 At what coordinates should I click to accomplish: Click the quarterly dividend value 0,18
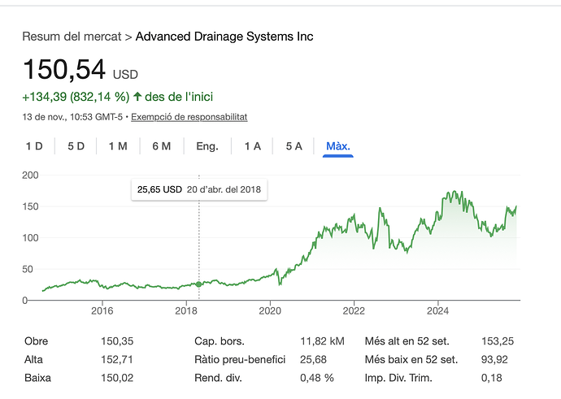(x=492, y=378)
